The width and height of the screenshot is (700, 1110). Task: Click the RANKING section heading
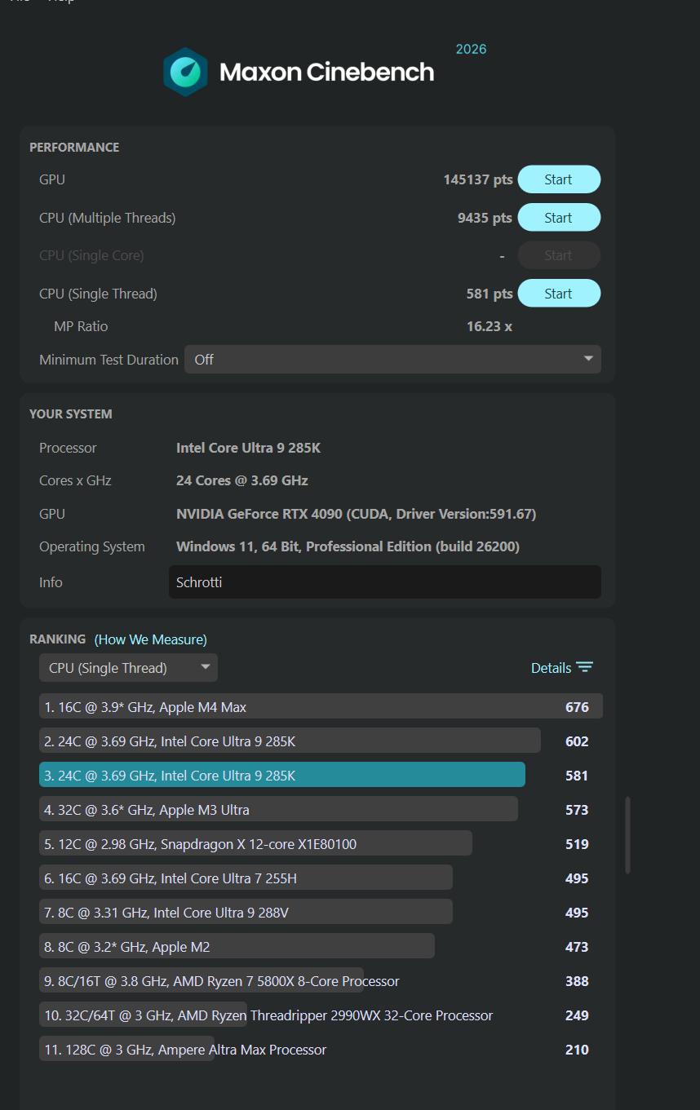(57, 639)
